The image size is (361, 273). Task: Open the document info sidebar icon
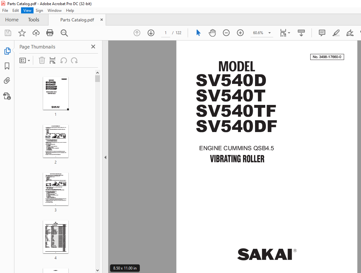pyautogui.click(x=7, y=96)
